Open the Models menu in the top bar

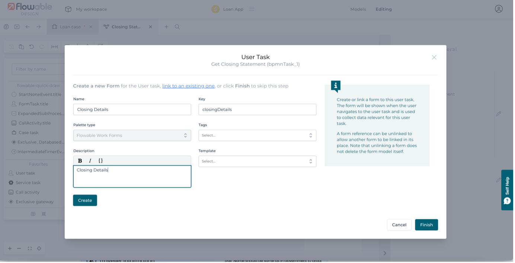[x=358, y=9]
